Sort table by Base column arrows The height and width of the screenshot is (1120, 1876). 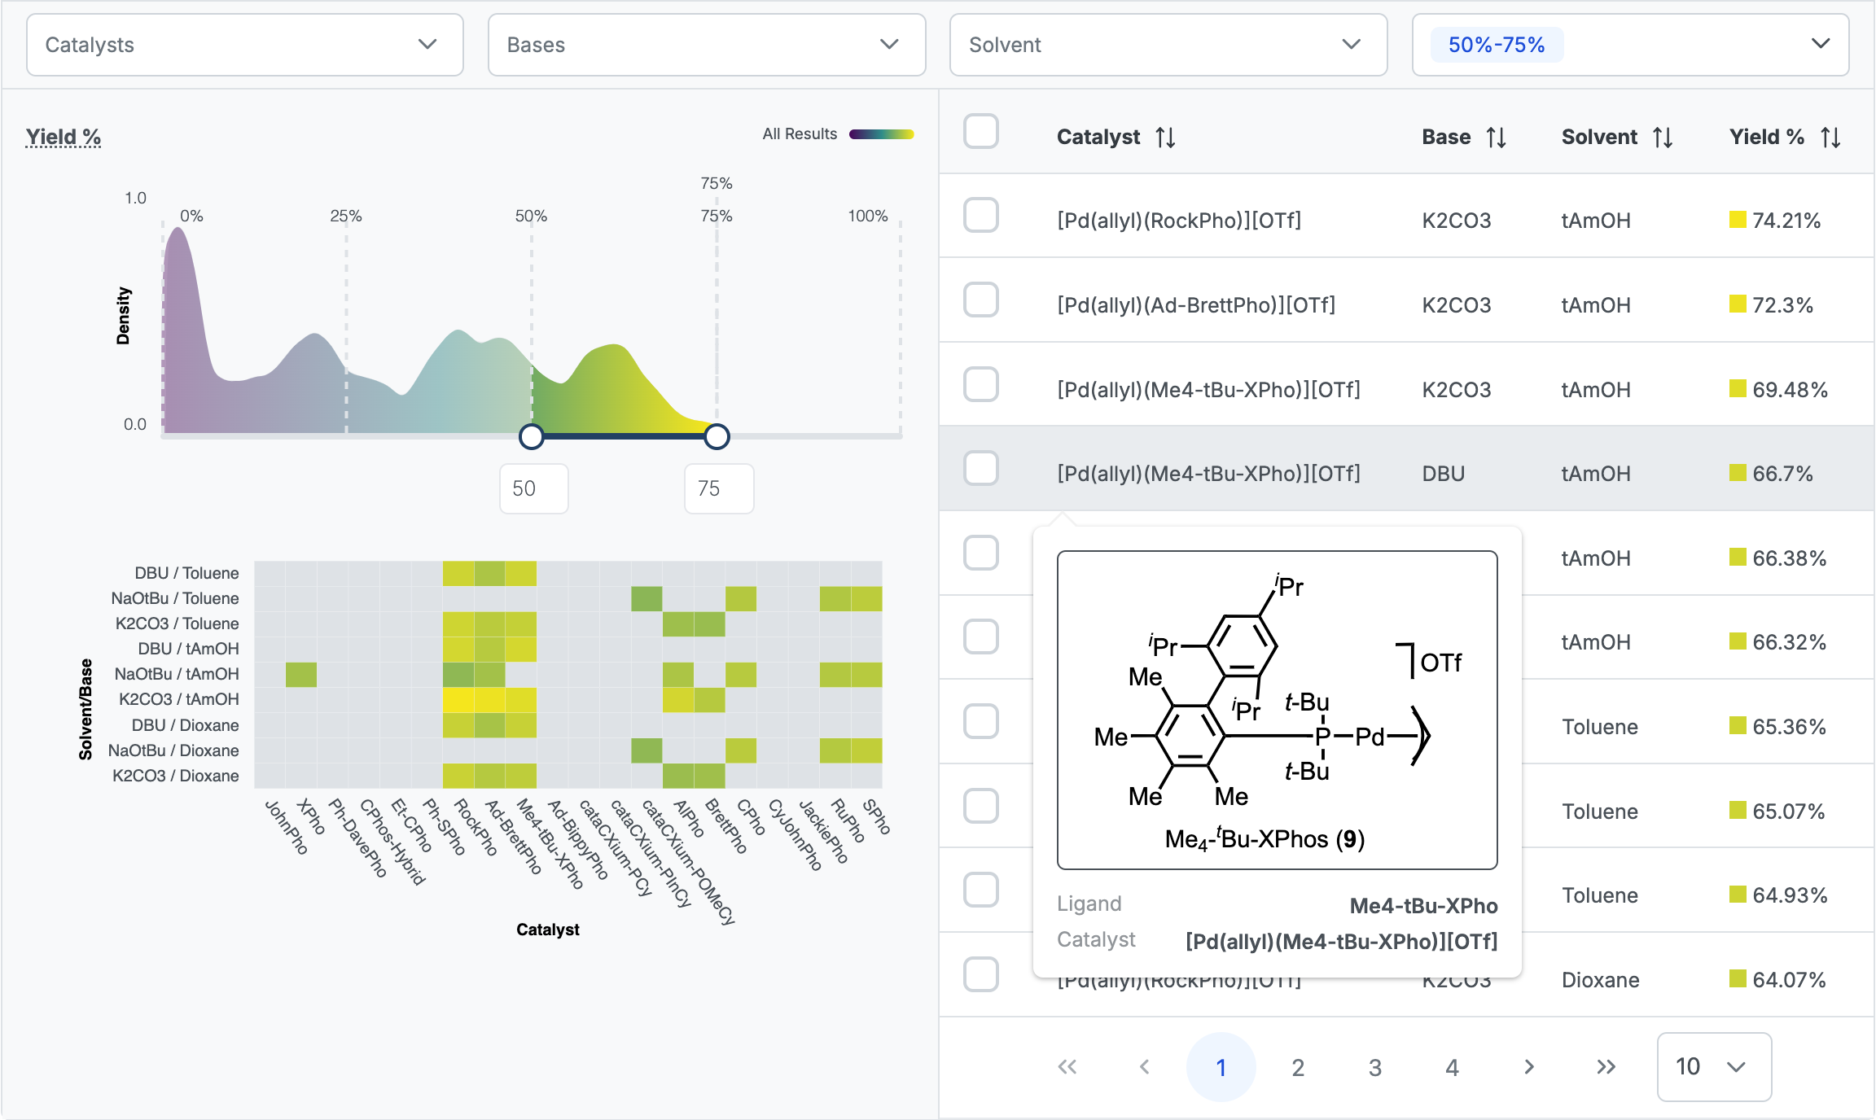(1496, 138)
